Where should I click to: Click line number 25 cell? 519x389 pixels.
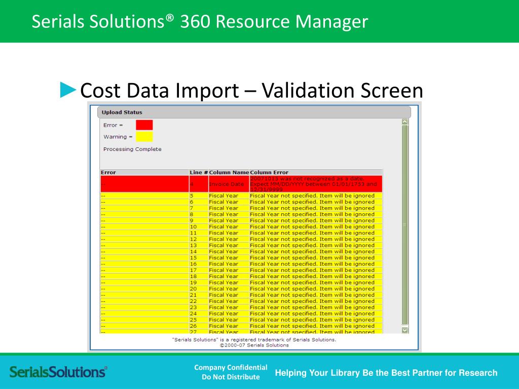click(x=199, y=320)
